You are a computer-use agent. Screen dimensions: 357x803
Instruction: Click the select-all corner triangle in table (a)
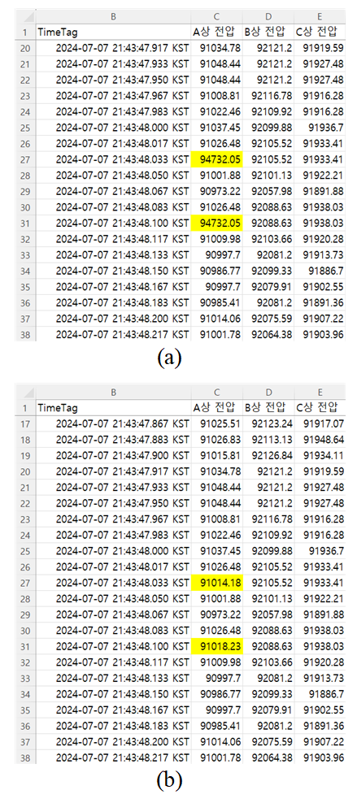[25, 16]
